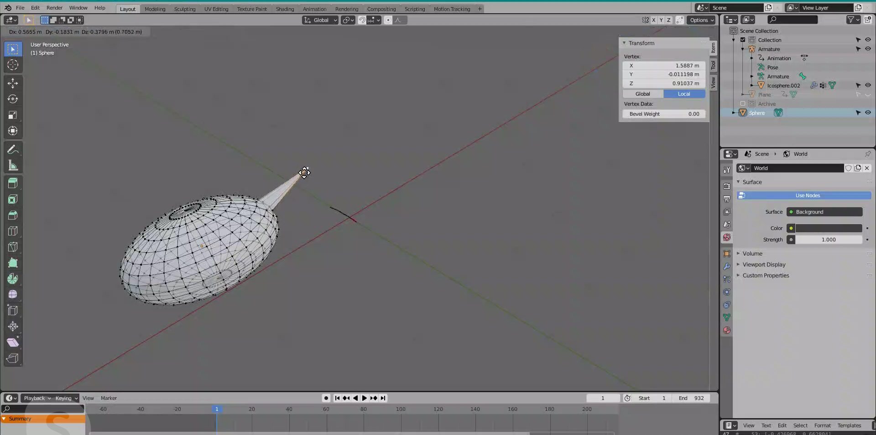Click the Use Nodes button
Screen dimensions: 876x435
tap(807, 195)
